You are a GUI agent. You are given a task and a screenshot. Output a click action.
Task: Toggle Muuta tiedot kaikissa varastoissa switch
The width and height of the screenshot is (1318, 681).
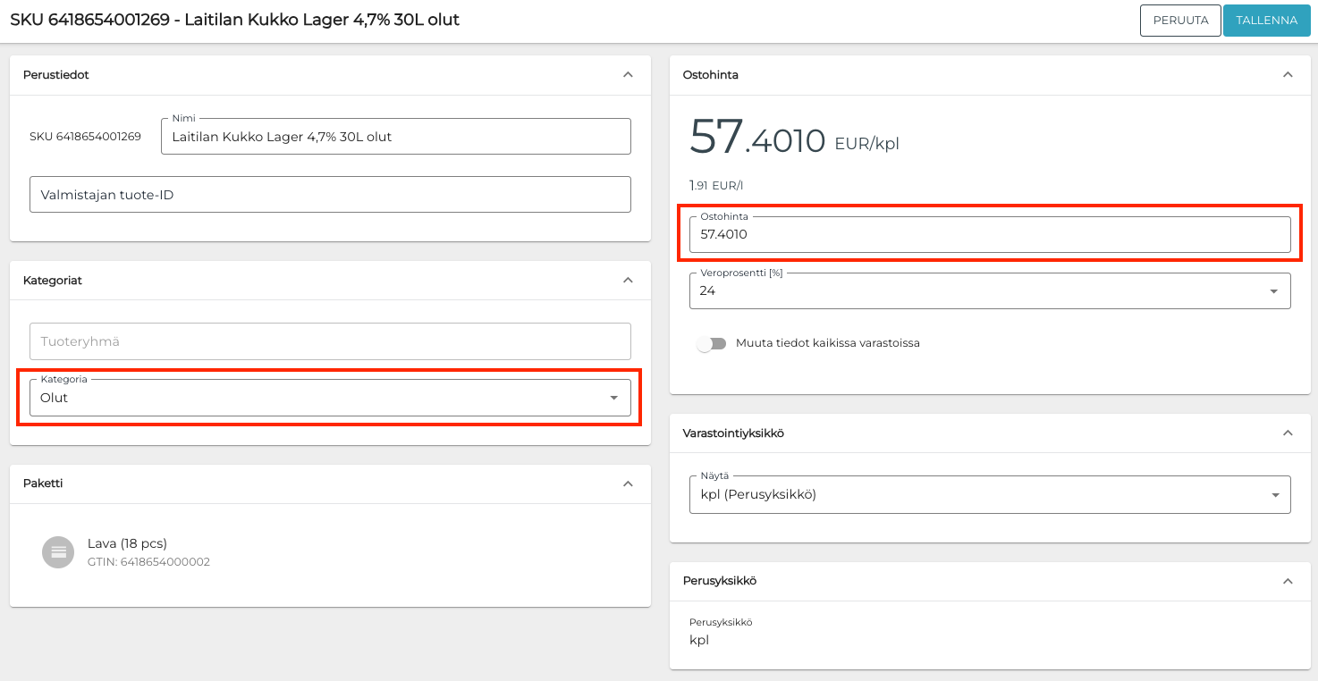coord(712,344)
